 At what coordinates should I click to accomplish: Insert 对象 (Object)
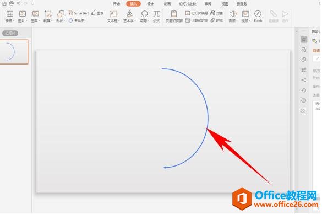click(217, 13)
